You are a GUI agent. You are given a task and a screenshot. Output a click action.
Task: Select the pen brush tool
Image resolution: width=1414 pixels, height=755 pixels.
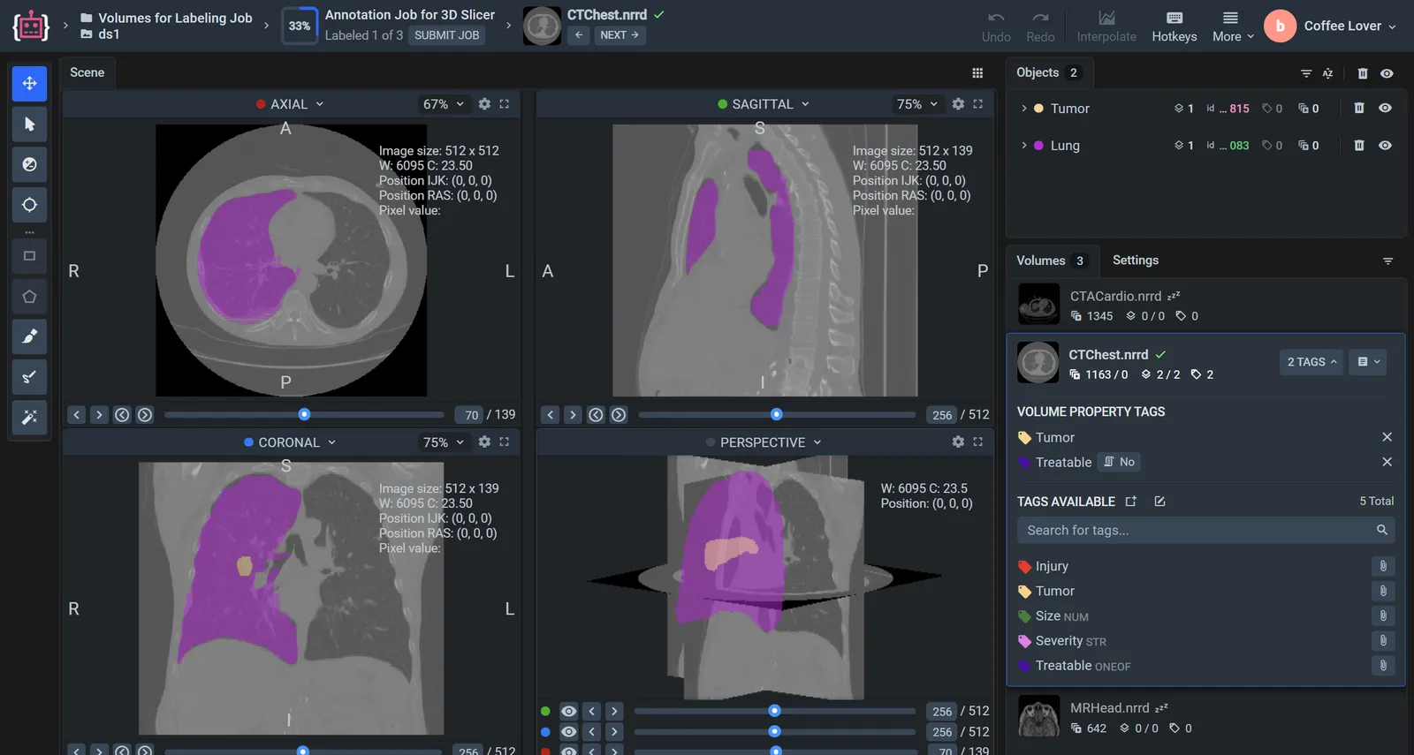(x=29, y=336)
